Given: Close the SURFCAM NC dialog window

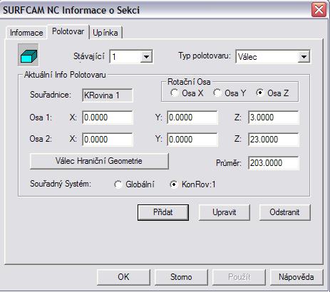Looking at the screenshot, I should coord(319,10).
